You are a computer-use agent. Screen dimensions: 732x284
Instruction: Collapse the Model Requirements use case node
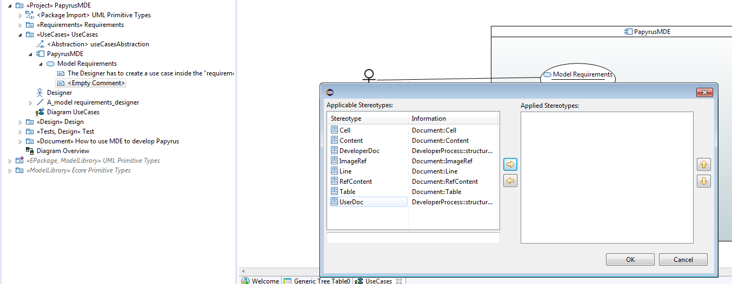(x=41, y=64)
